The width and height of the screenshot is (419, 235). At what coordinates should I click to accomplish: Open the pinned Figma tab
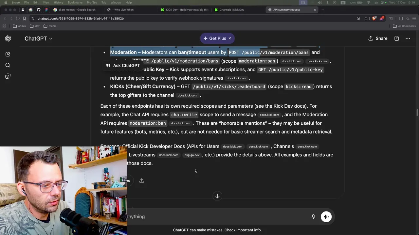pos(46,10)
